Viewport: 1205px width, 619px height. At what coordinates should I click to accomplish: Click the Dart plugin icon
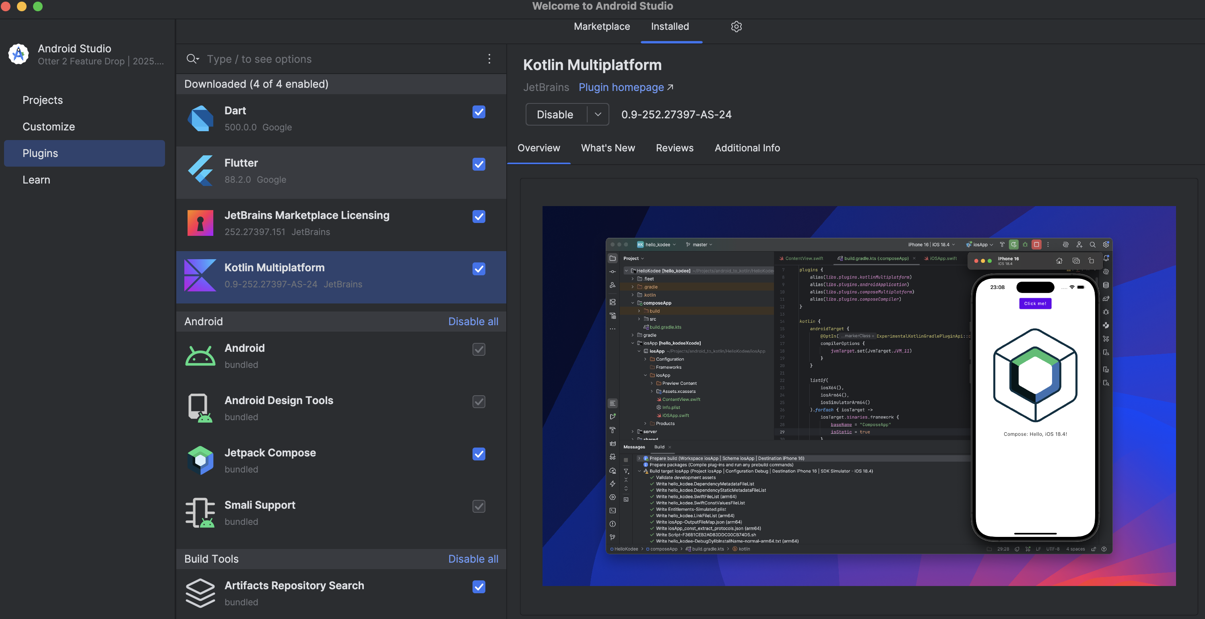pos(200,119)
